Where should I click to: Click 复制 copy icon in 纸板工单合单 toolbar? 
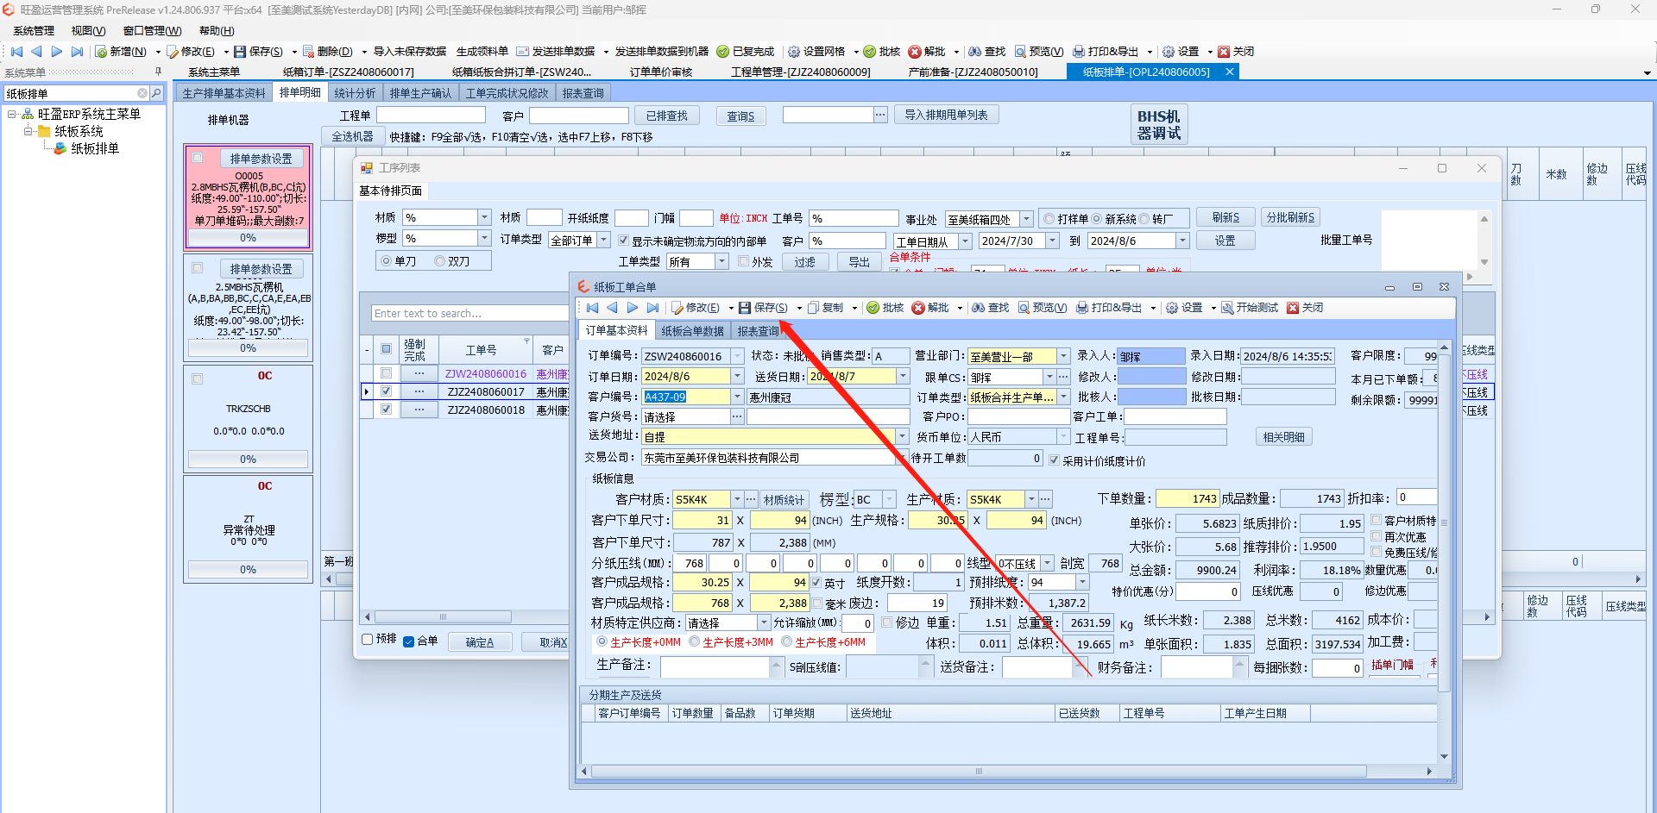pyautogui.click(x=813, y=308)
